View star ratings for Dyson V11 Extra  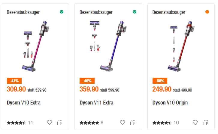click(89, 123)
